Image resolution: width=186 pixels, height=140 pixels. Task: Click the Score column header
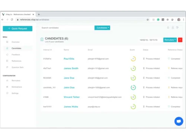click(x=132, y=50)
